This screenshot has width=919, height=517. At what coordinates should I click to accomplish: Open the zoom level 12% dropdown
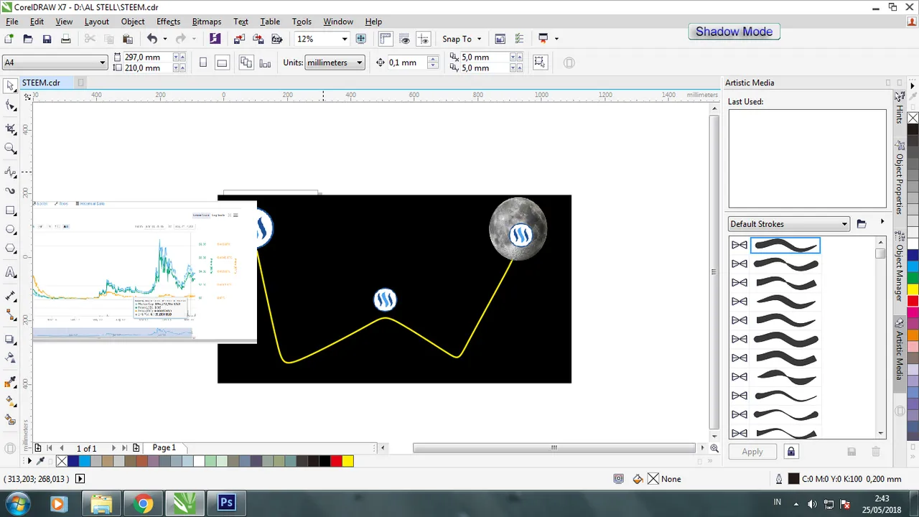click(345, 39)
